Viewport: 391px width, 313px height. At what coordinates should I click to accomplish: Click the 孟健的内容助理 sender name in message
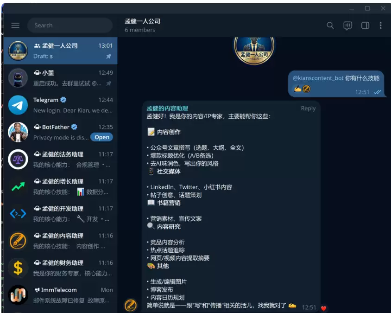pyautogui.click(x=167, y=109)
